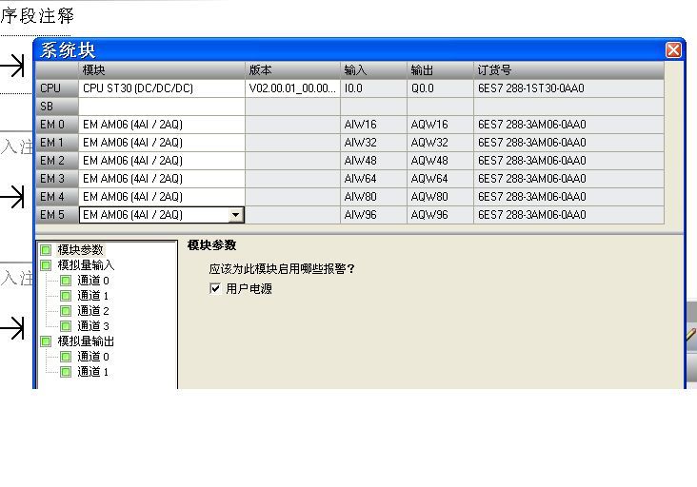Click the EM 4 module cell EM AM06

[162, 197]
